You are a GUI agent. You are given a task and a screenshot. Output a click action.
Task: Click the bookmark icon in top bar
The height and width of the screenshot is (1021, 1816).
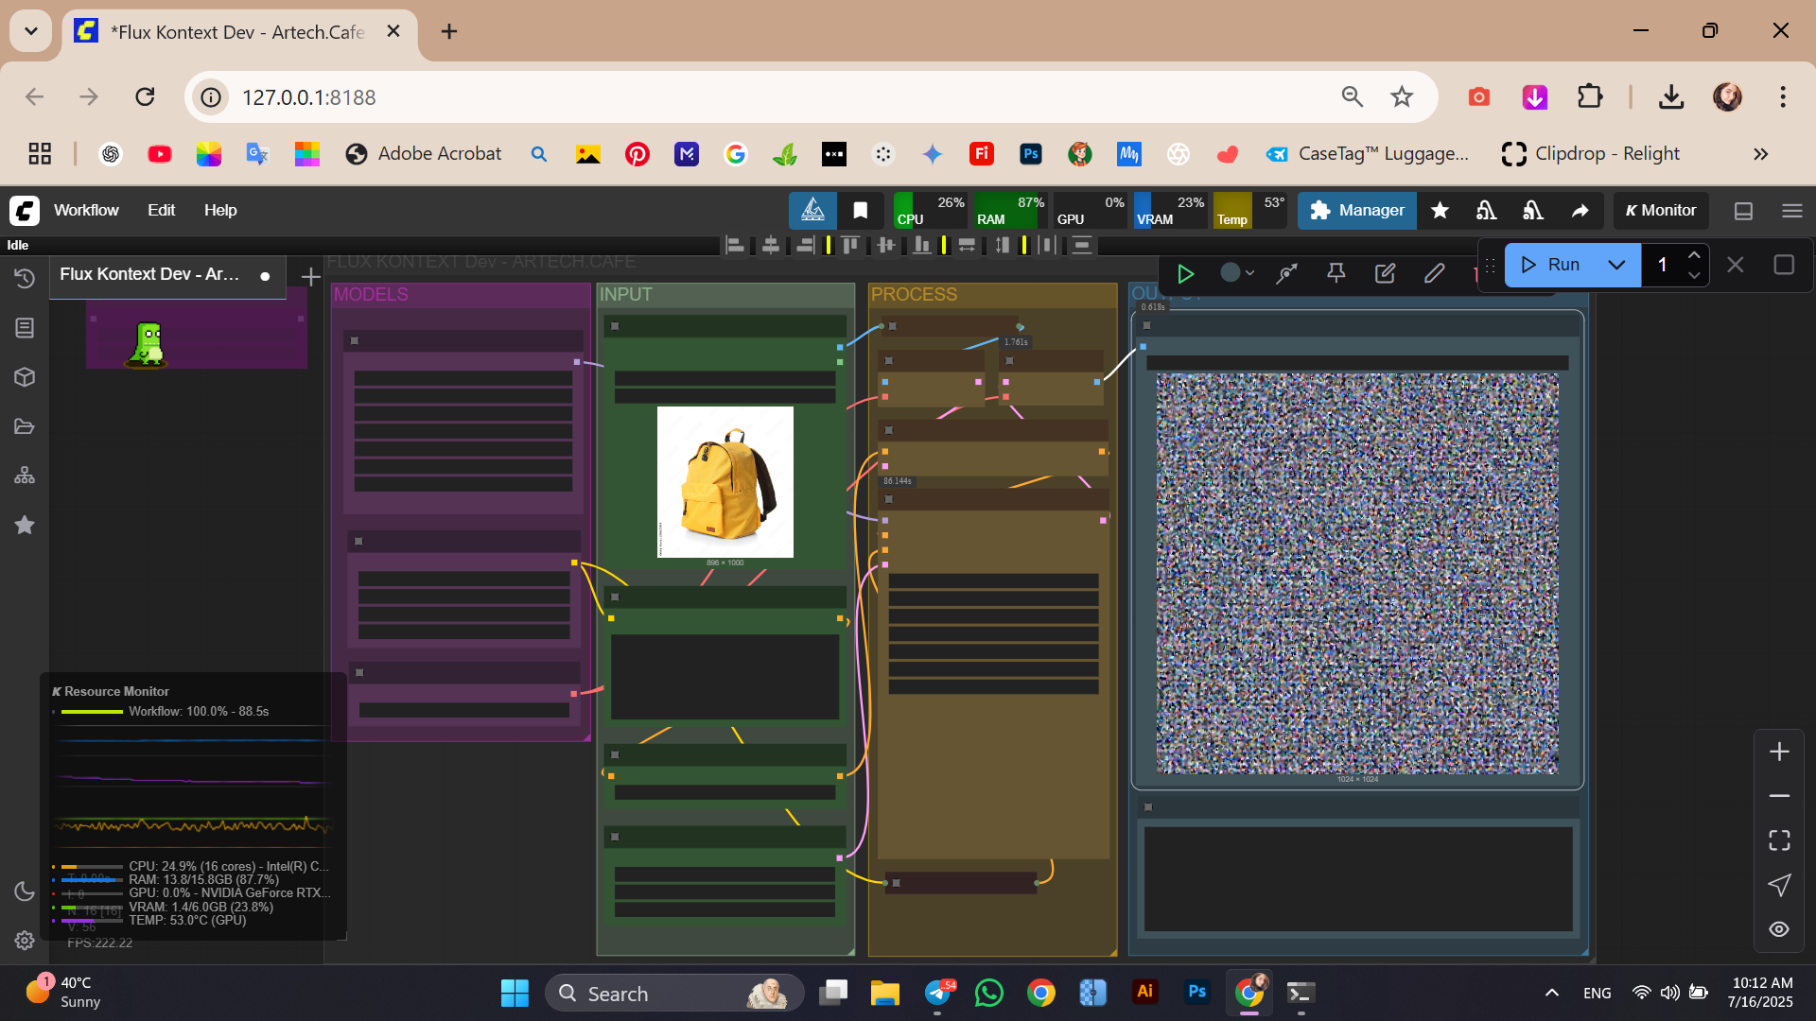click(x=860, y=211)
